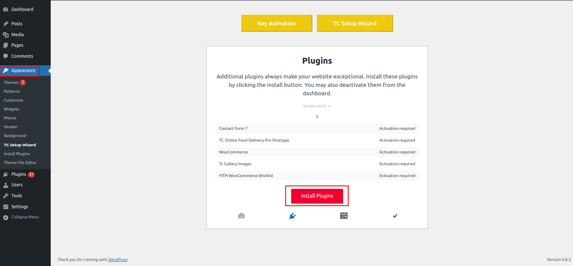The width and height of the screenshot is (573, 266).
Task: Click the wizard table layout step icon
Action: click(344, 216)
